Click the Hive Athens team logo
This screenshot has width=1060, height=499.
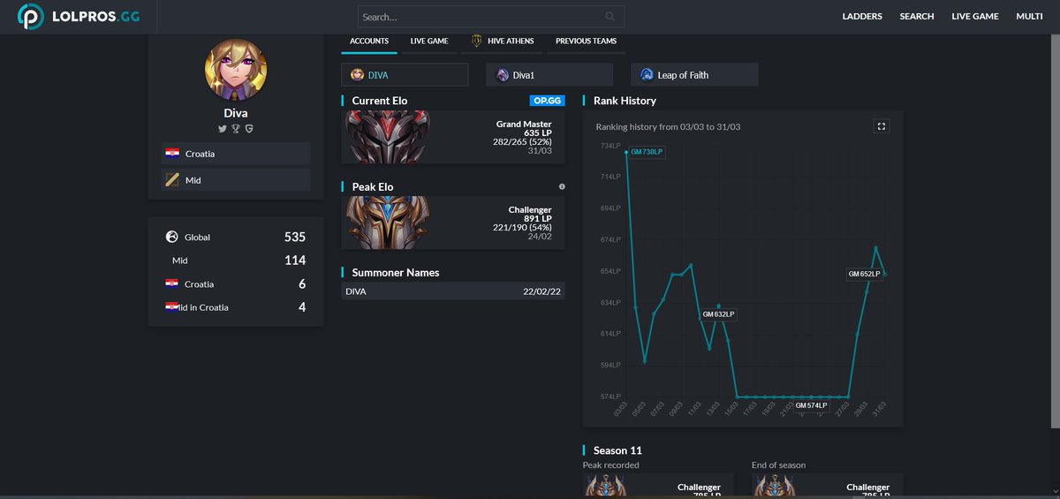(x=477, y=41)
